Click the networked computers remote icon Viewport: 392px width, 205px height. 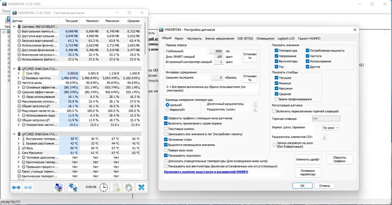point(73,187)
